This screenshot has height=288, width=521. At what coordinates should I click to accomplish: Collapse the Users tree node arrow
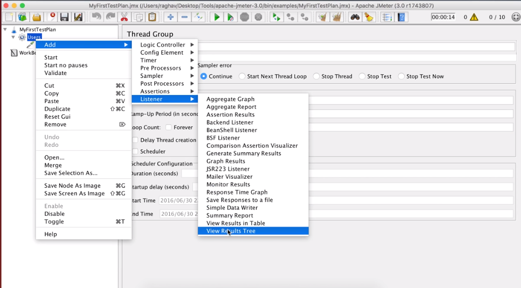pos(13,37)
